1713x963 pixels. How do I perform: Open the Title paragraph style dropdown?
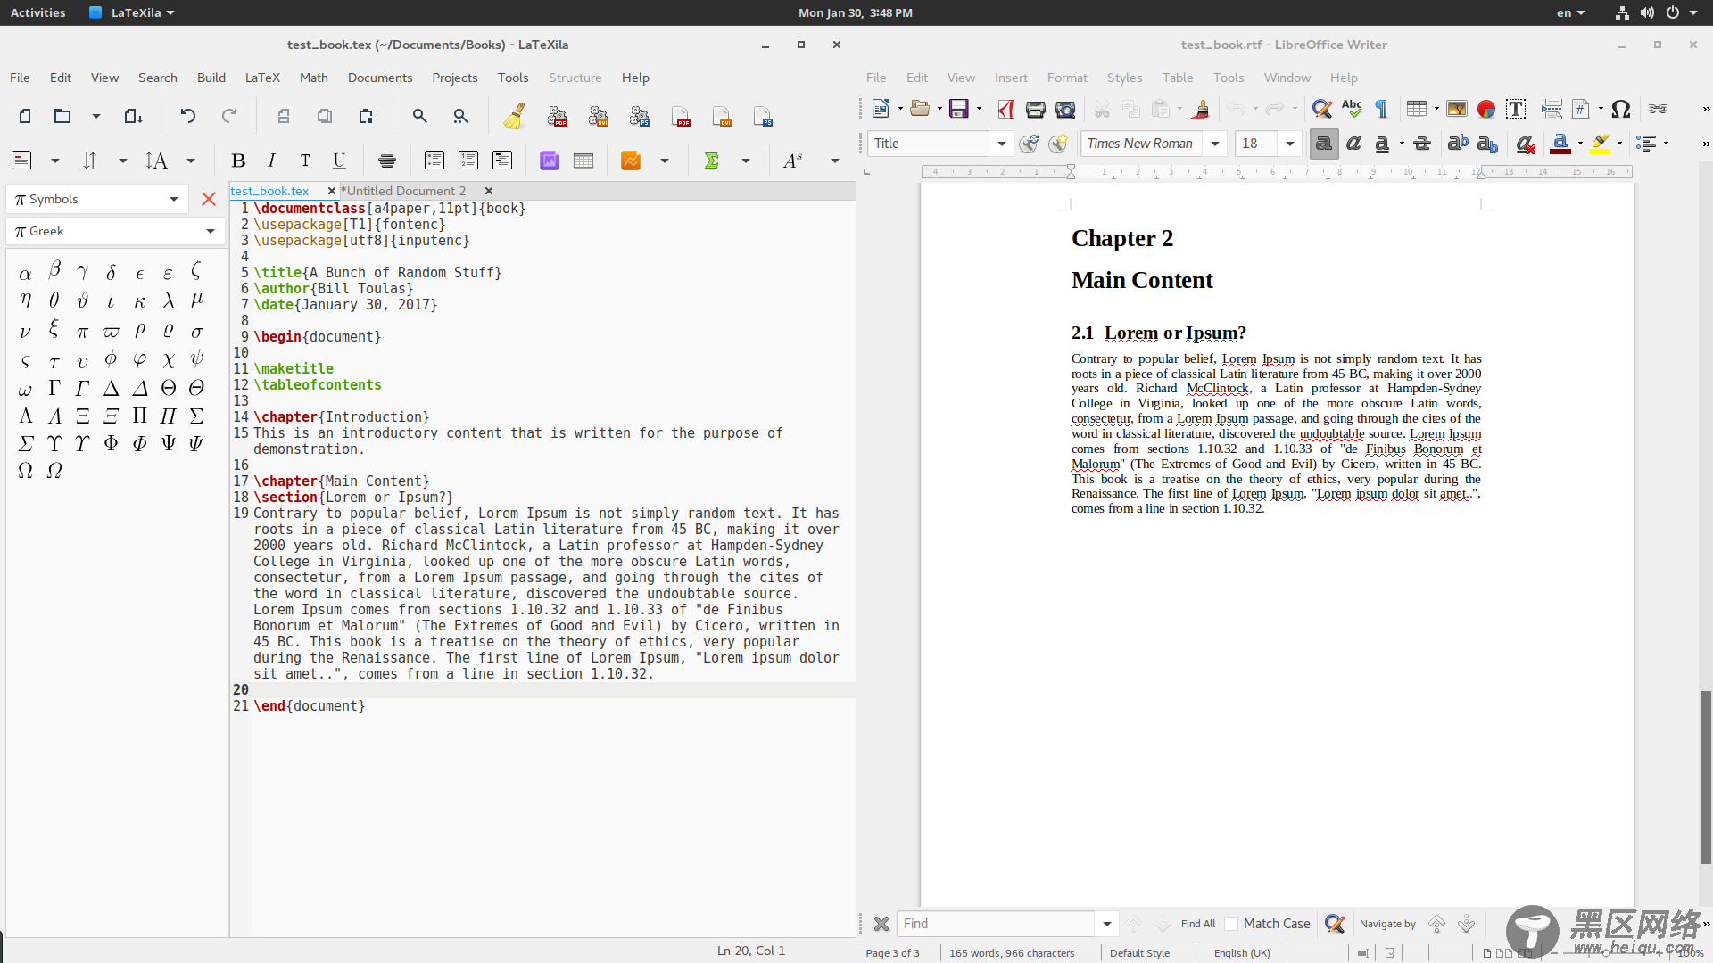1002,144
